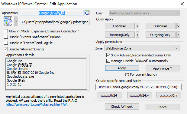Click the arrow button next to application icon

pos(16,21)
